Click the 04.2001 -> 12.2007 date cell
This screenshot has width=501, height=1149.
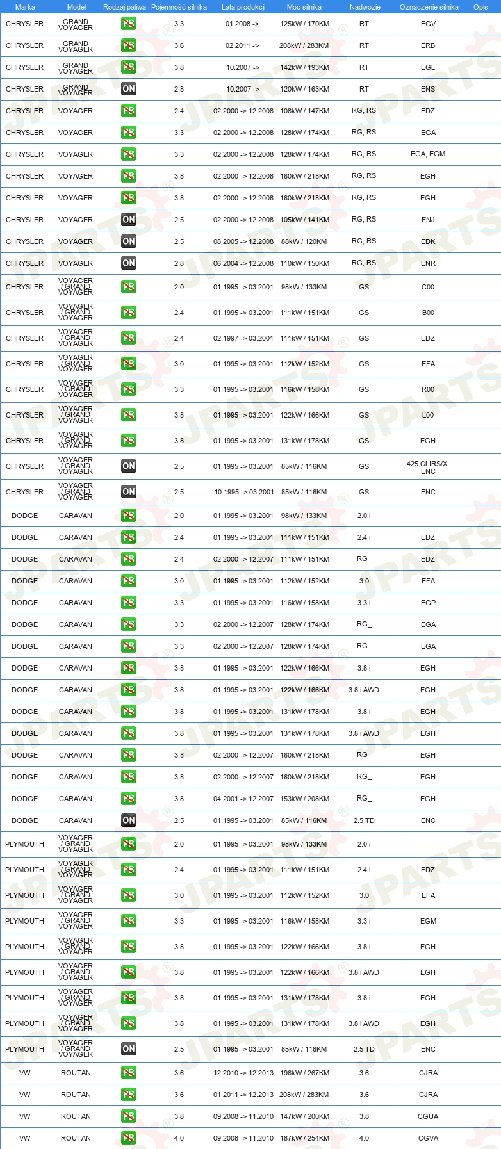tap(243, 799)
